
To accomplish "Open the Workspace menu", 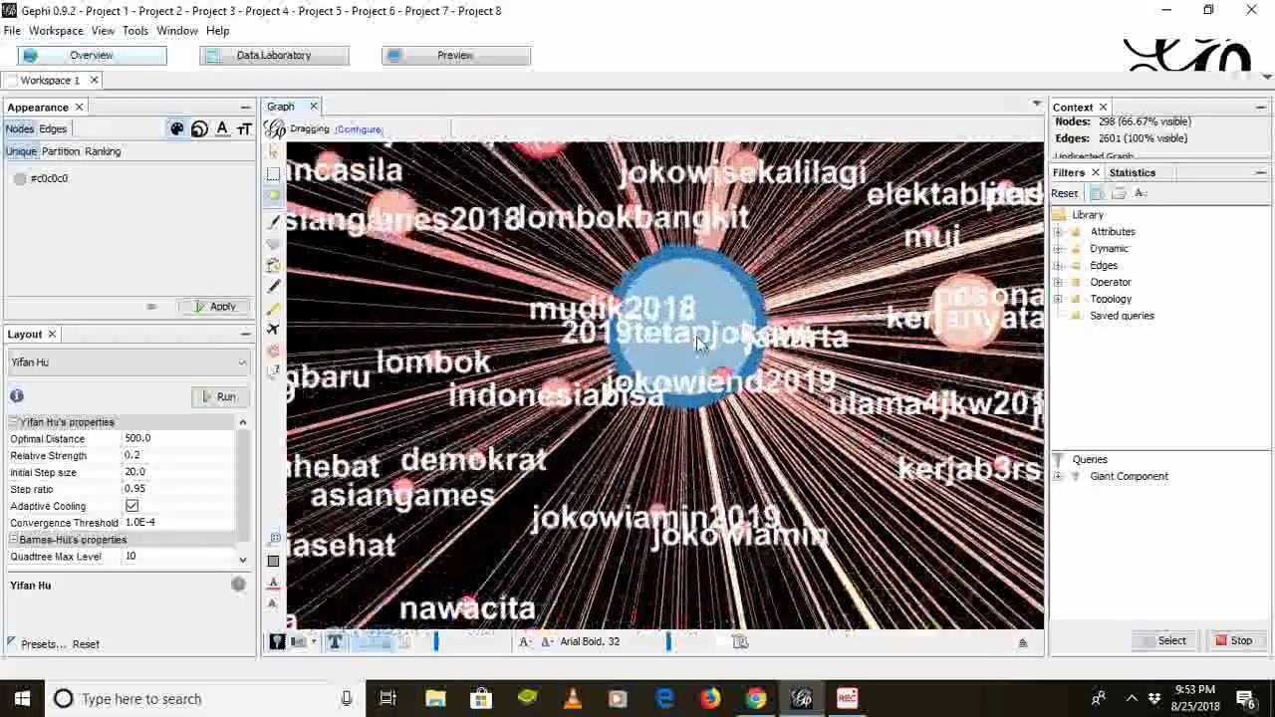I will coord(56,31).
